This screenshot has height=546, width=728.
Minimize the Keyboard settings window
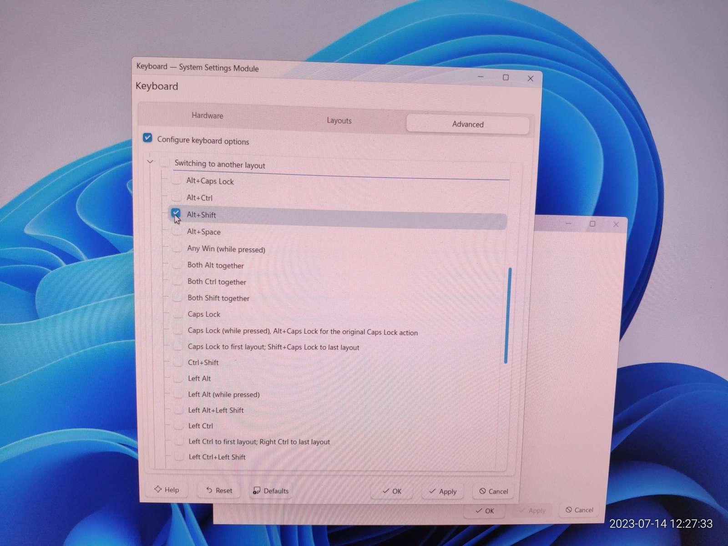pyautogui.click(x=481, y=77)
